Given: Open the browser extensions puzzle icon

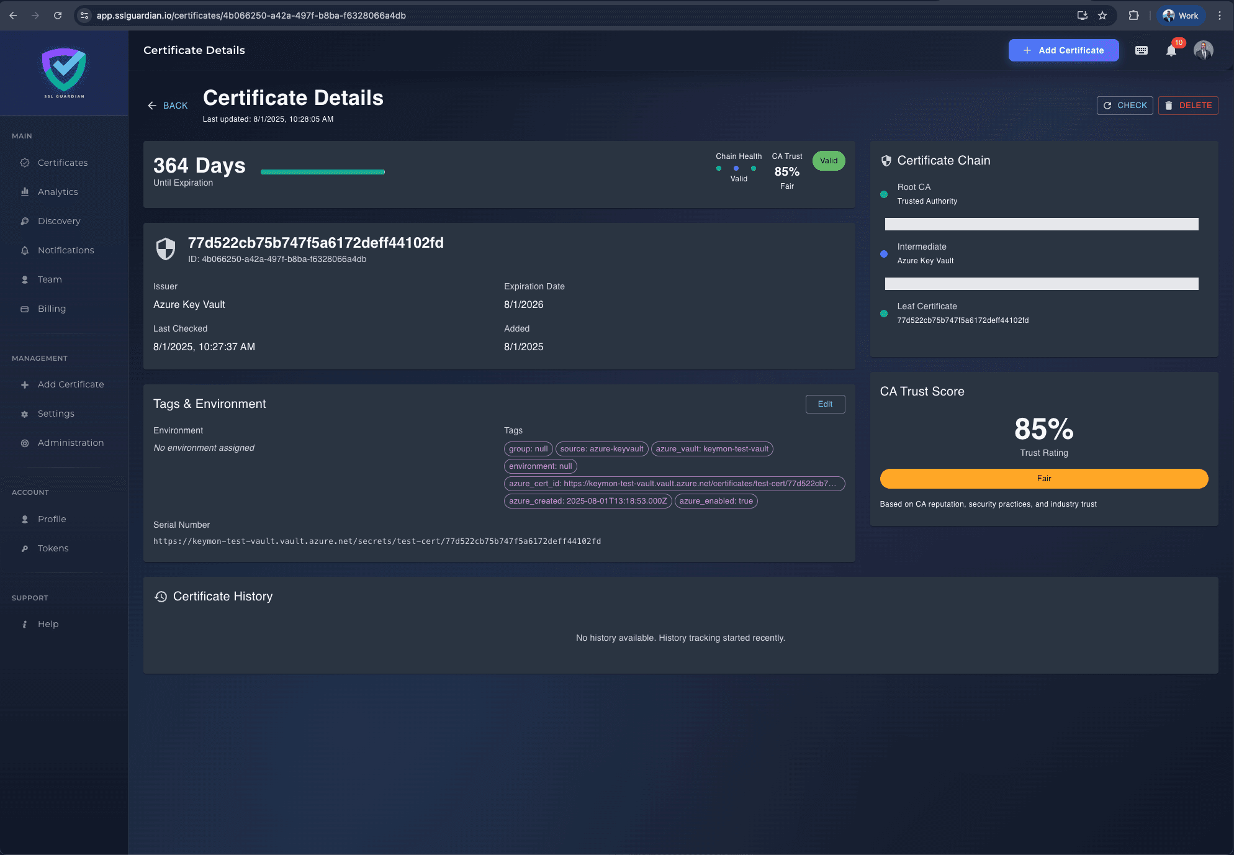Looking at the screenshot, I should pos(1133,16).
